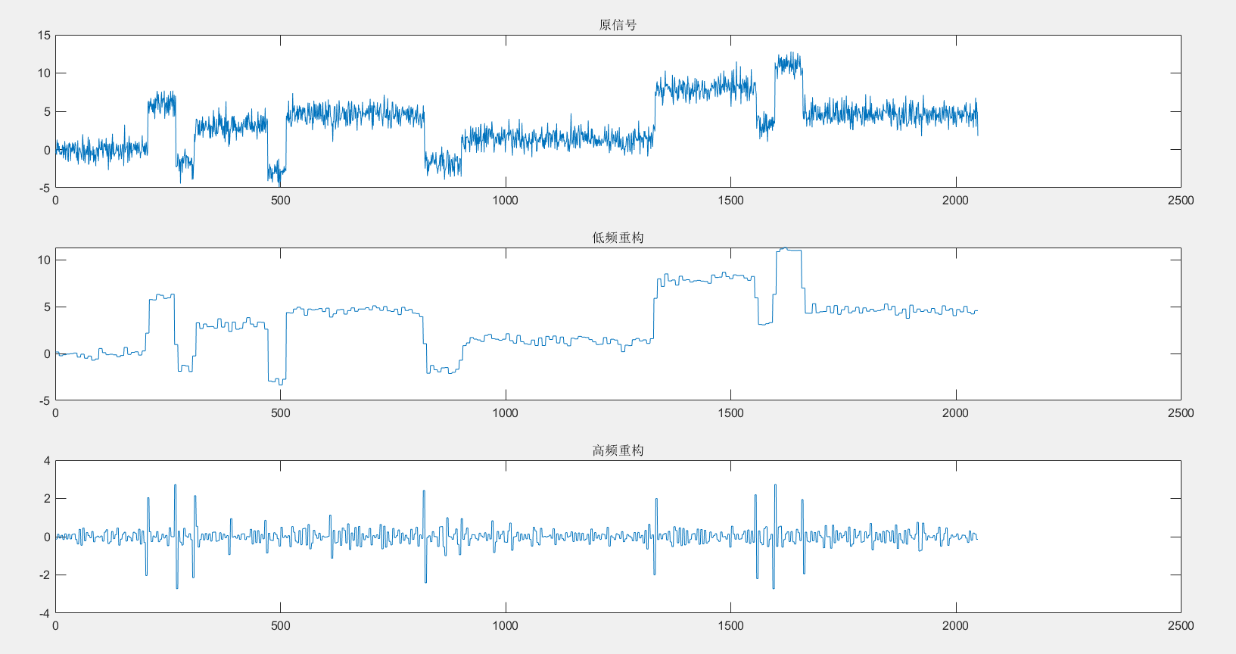Image resolution: width=1236 pixels, height=654 pixels.
Task: Click y-axis tick label -2 in 高频重构 plot
Action: click(x=45, y=575)
